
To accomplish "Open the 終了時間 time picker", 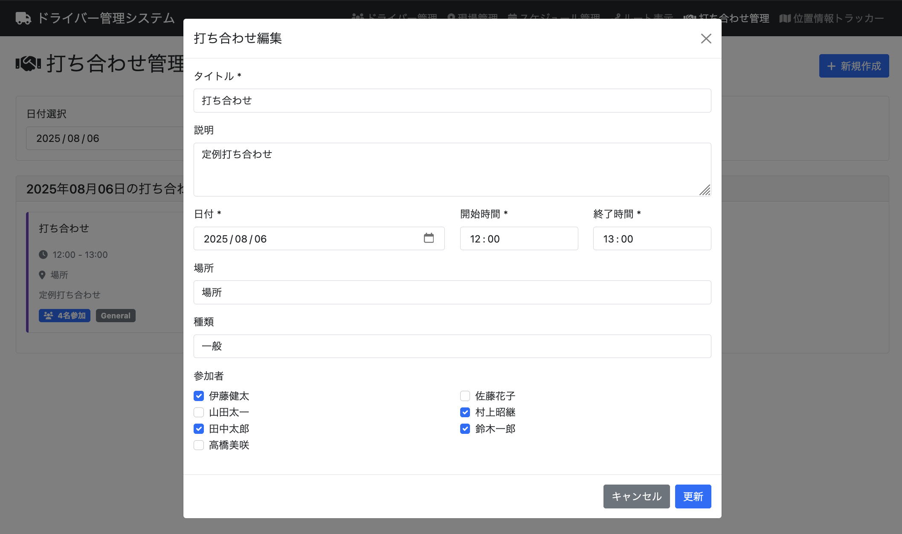I will point(652,239).
